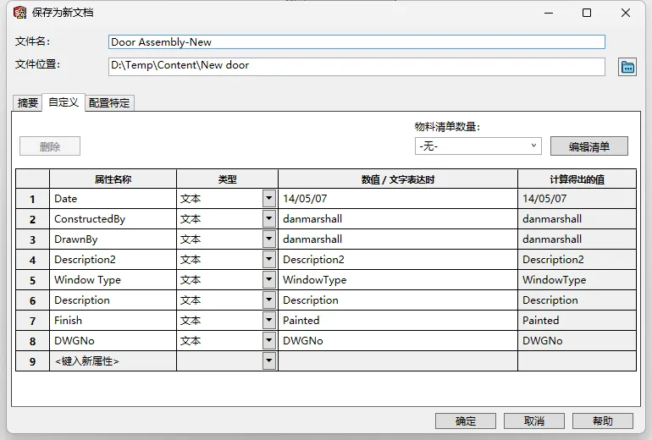Viewport: 652px width, 440px height.
Task: Click the 计算得出的值 column header
Action: coord(577,179)
